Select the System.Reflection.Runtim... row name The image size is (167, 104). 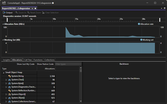(x=24, y=90)
